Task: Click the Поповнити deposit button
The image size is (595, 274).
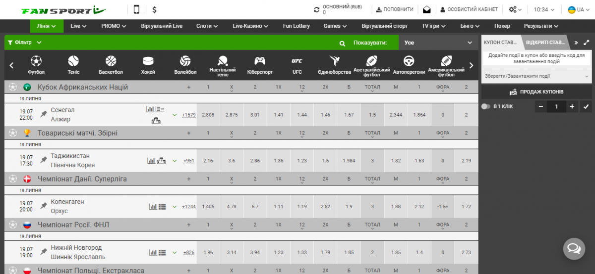Action: [x=395, y=9]
